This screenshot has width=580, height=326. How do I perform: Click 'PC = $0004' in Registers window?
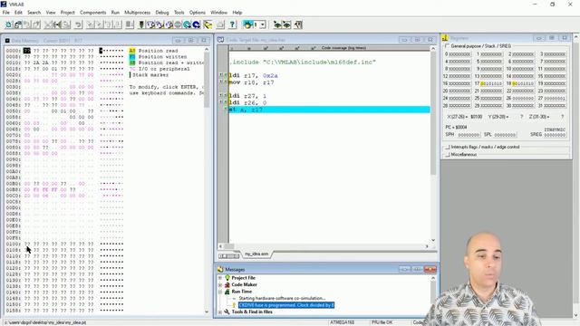456,127
